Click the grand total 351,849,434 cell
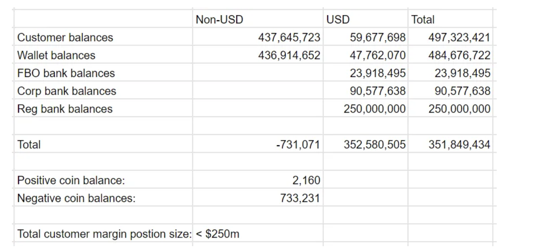Image resolution: width=542 pixels, height=250 pixels. (450, 144)
